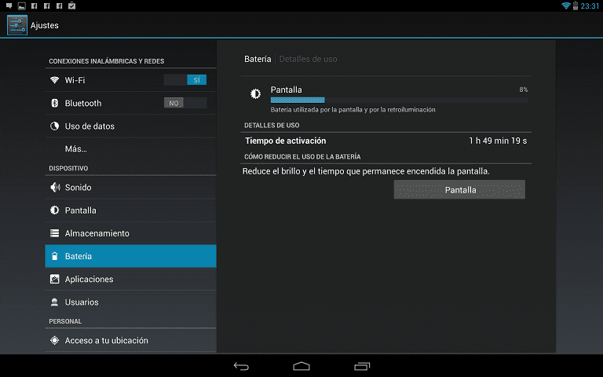Screen dimensions: 603x377
Task: Open the Más… entry
Action: pyautogui.click(x=131, y=149)
